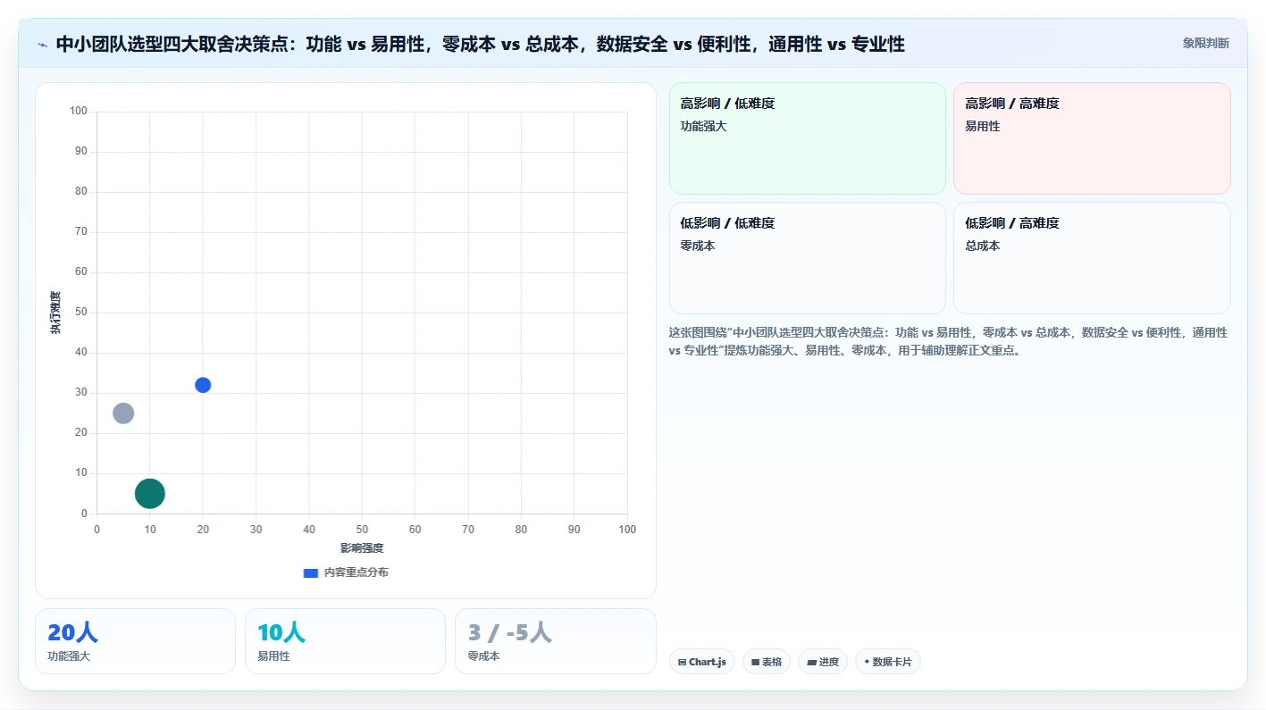Click the x-axis tick label 100
Viewport: 1266px width, 710px height.
click(627, 530)
